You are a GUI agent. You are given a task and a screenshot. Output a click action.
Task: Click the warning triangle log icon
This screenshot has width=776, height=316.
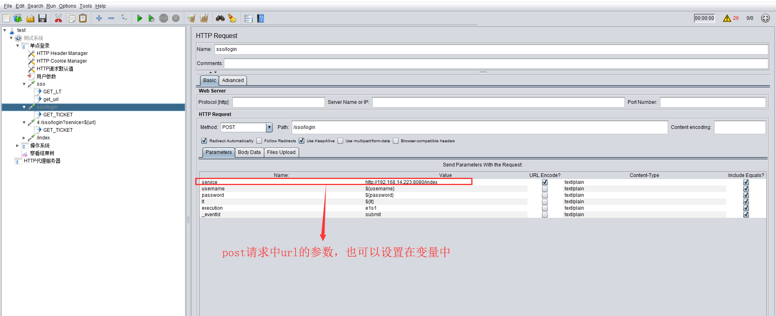(727, 18)
